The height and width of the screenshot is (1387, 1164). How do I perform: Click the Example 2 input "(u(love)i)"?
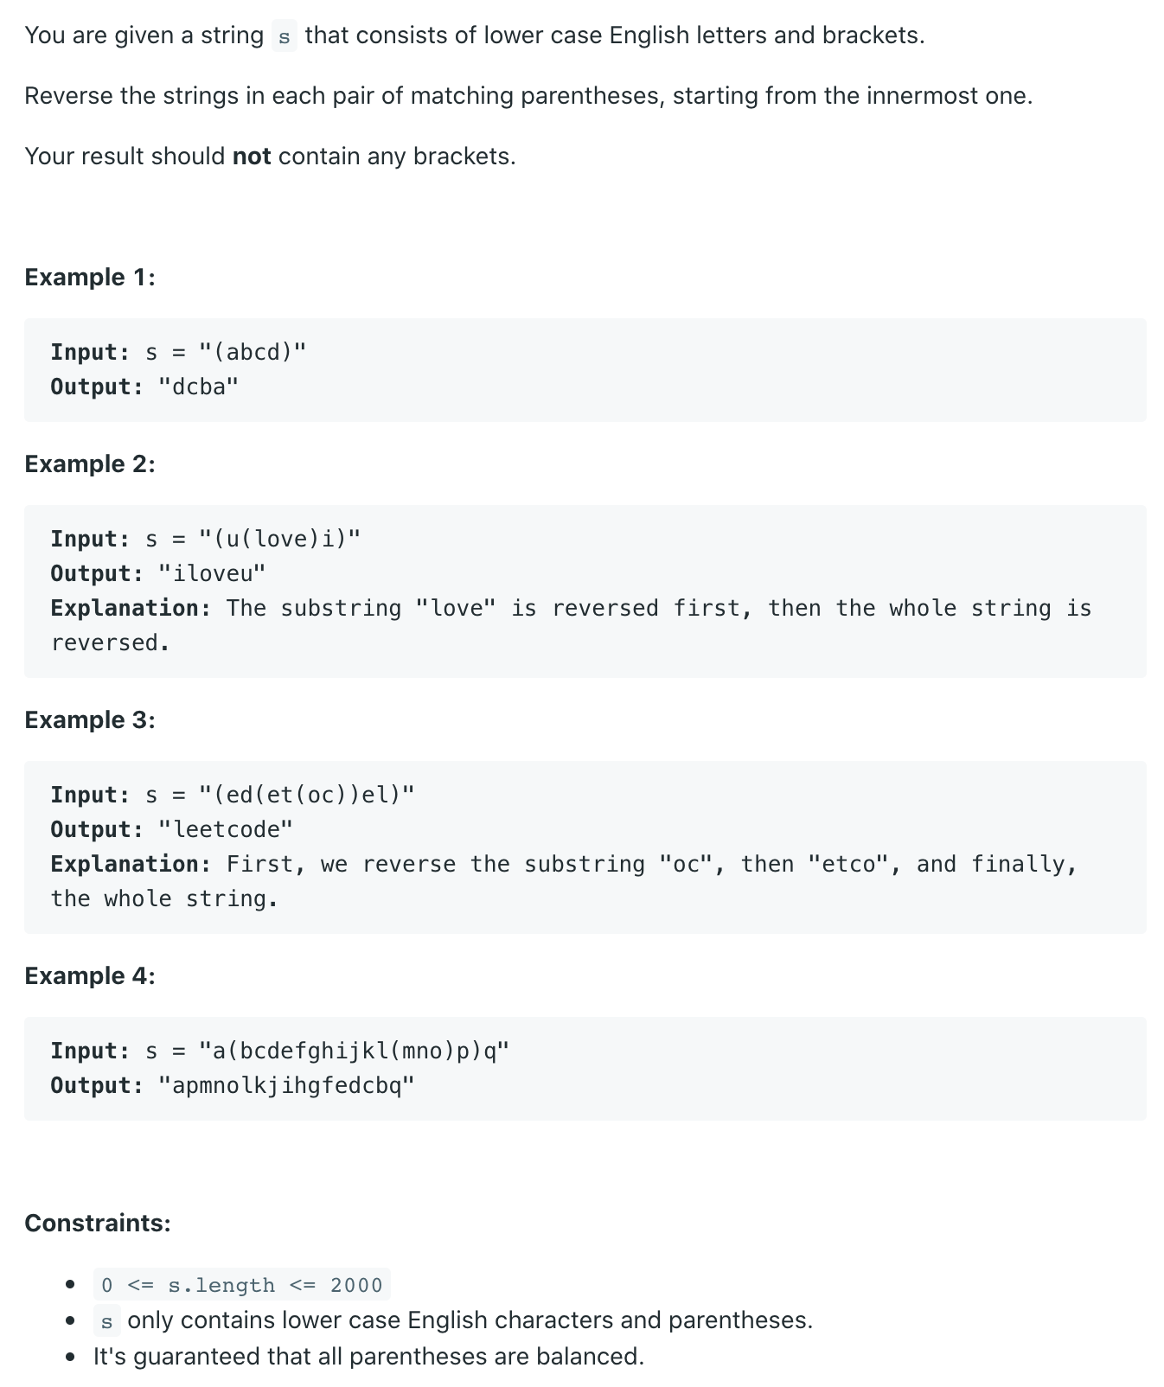(x=279, y=539)
